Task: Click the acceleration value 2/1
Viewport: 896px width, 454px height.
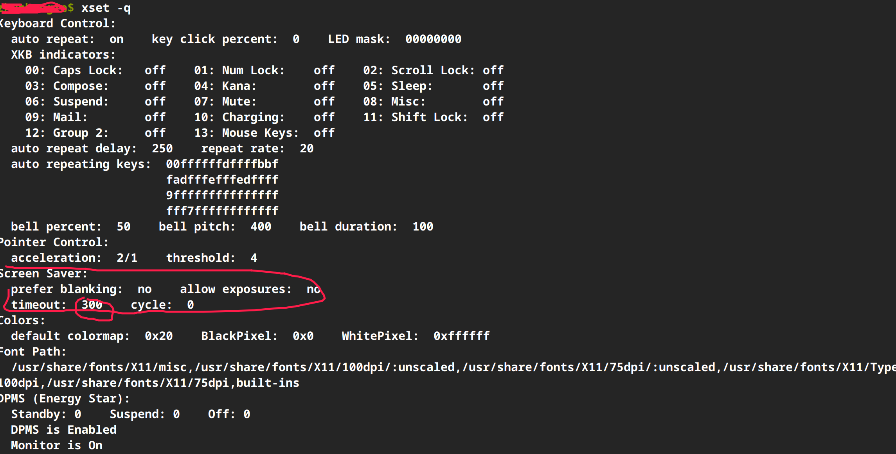Action: 127,258
